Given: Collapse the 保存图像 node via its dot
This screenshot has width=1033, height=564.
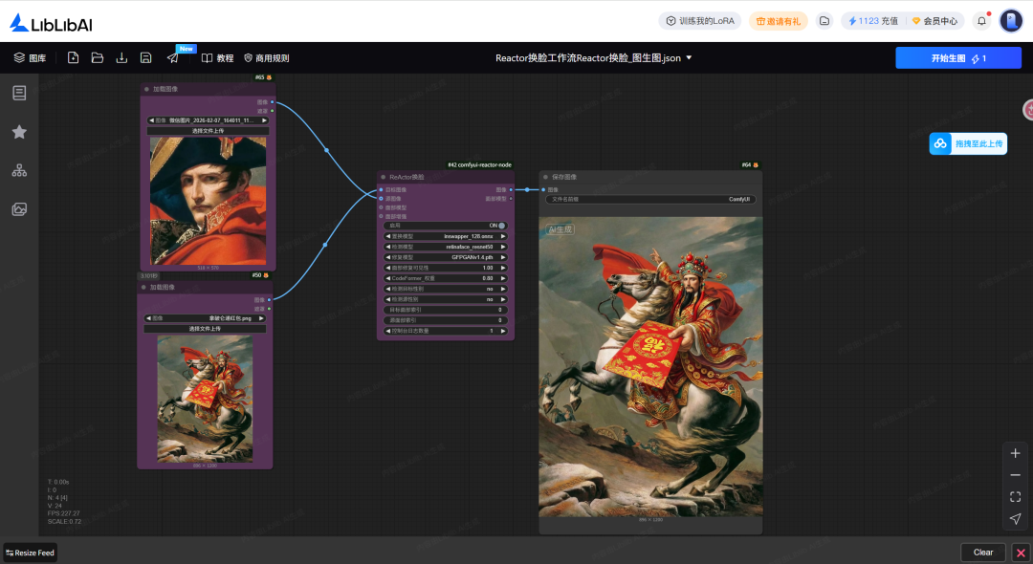Looking at the screenshot, I should (546, 177).
